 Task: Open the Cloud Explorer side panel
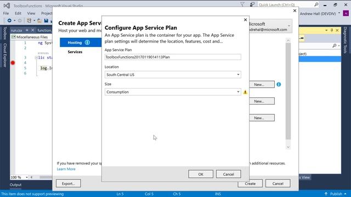click(x=5, y=55)
